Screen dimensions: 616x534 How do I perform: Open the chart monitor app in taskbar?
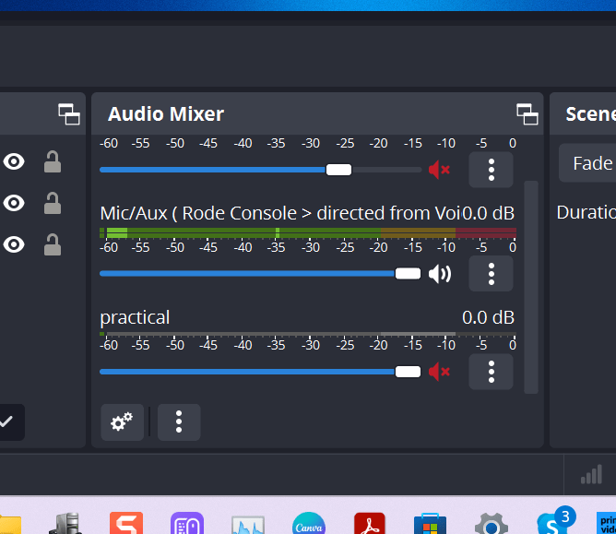pyautogui.click(x=248, y=525)
